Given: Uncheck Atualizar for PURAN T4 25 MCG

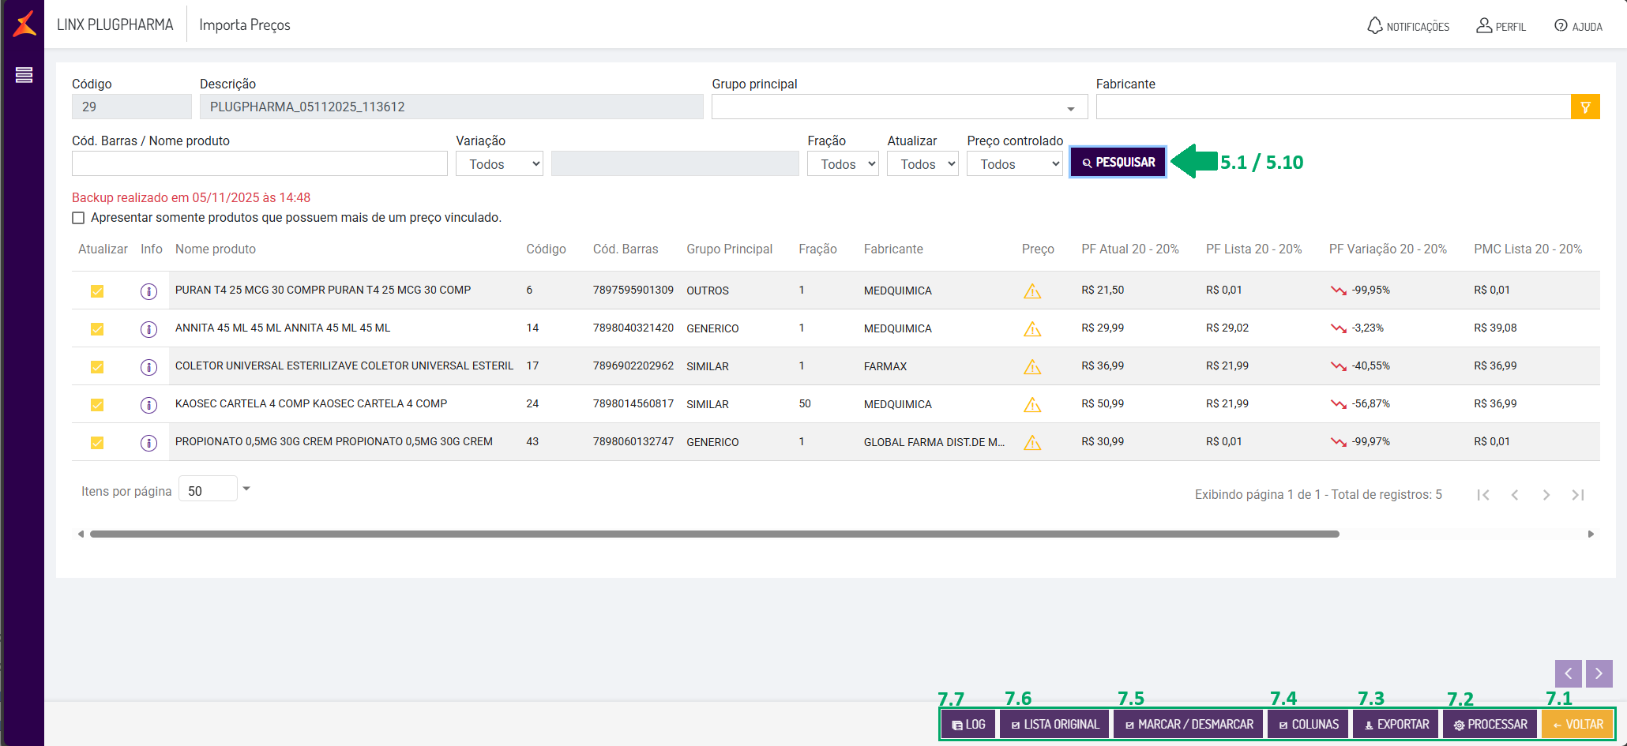Looking at the screenshot, I should click(97, 291).
